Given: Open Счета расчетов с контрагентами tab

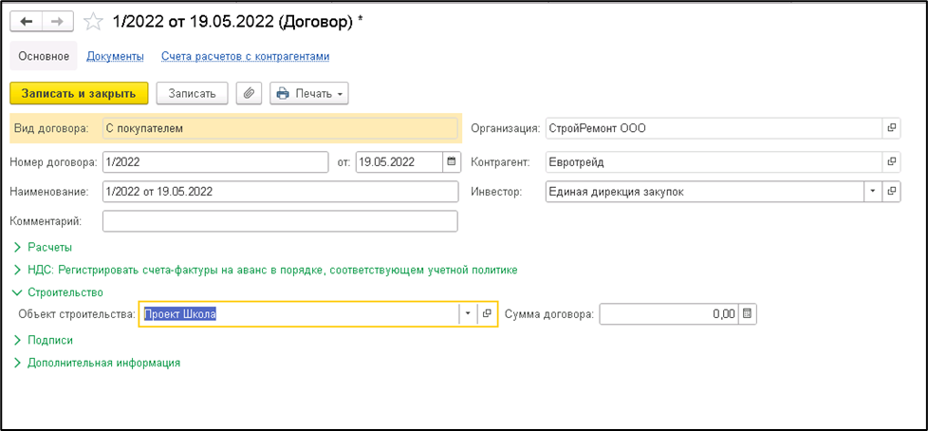Looking at the screenshot, I should click(245, 56).
